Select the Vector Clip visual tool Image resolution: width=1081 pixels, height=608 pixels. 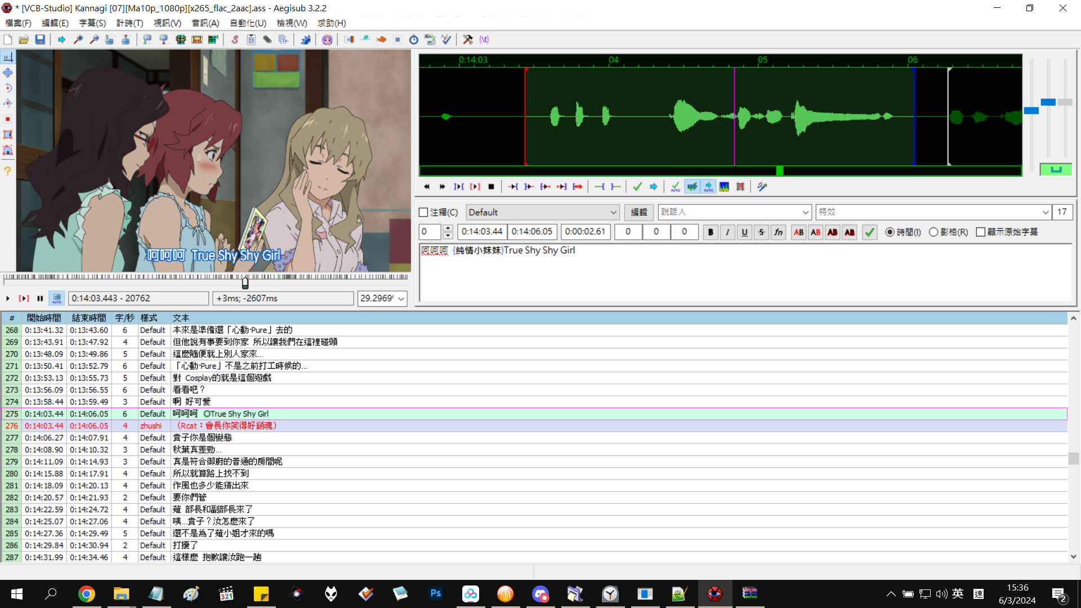[8, 150]
